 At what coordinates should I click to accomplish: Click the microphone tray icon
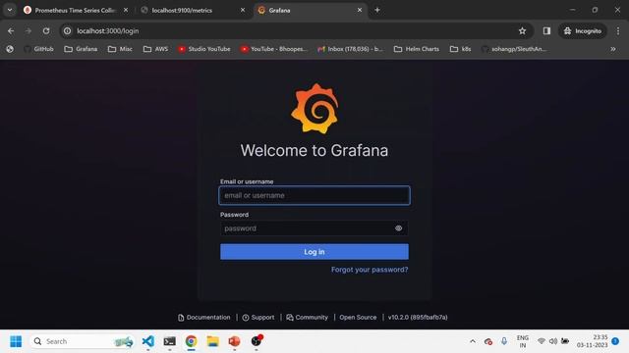coord(504,341)
